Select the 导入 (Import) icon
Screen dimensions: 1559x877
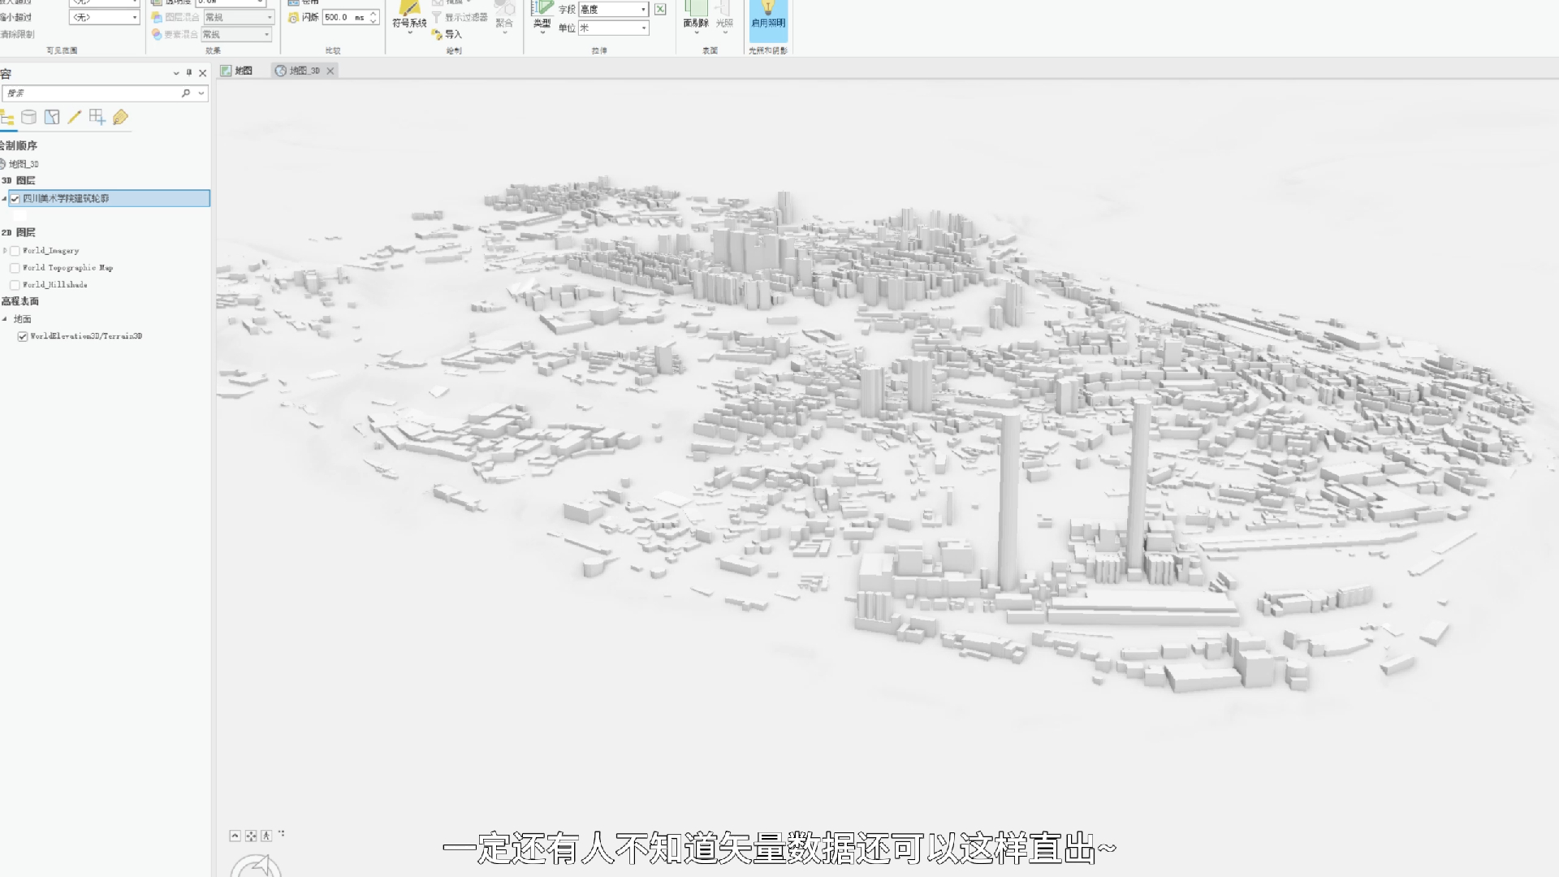tap(438, 34)
